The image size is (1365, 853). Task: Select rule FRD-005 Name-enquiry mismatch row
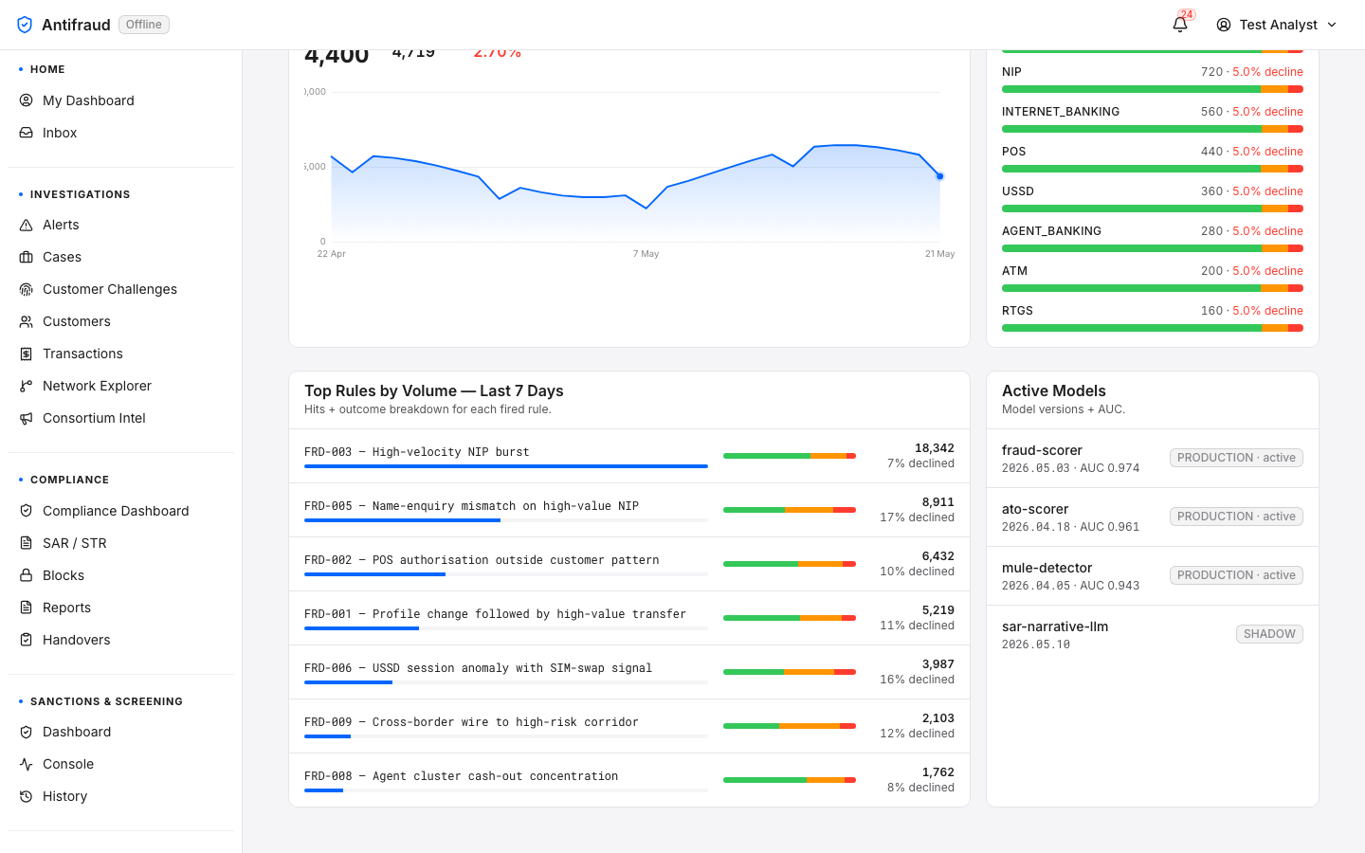(629, 510)
